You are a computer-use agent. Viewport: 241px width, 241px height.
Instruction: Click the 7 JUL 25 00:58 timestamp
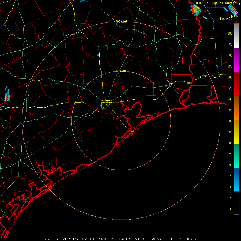[x=181, y=239]
